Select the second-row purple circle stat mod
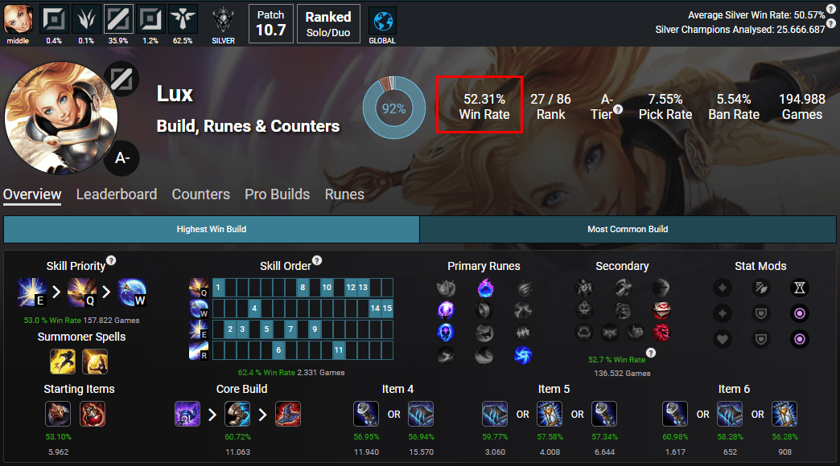This screenshot has width=840, height=466. 799,313
